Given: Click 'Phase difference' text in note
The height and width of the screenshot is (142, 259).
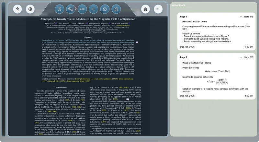Looking at the screenshot, I should pos(191,68).
